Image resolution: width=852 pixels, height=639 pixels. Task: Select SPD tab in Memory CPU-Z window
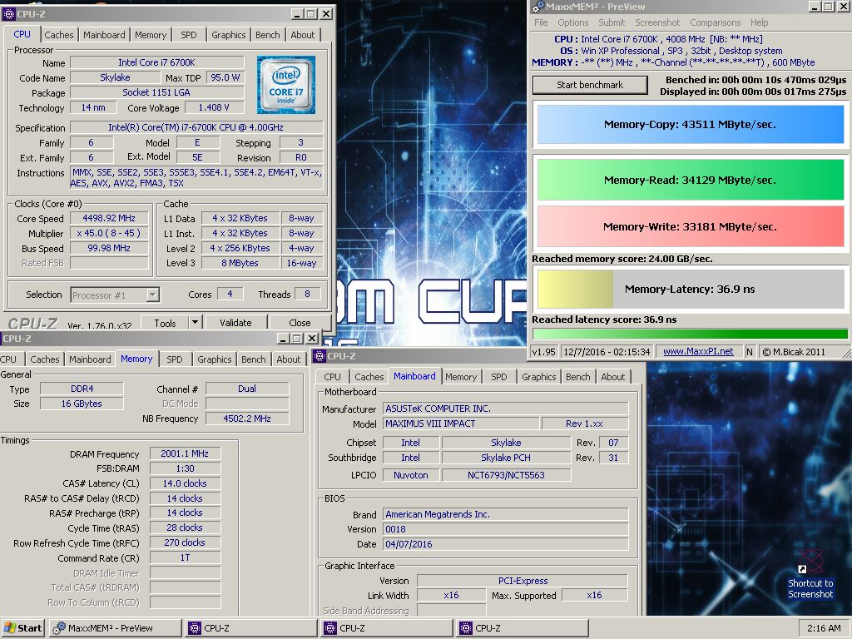[x=175, y=359]
